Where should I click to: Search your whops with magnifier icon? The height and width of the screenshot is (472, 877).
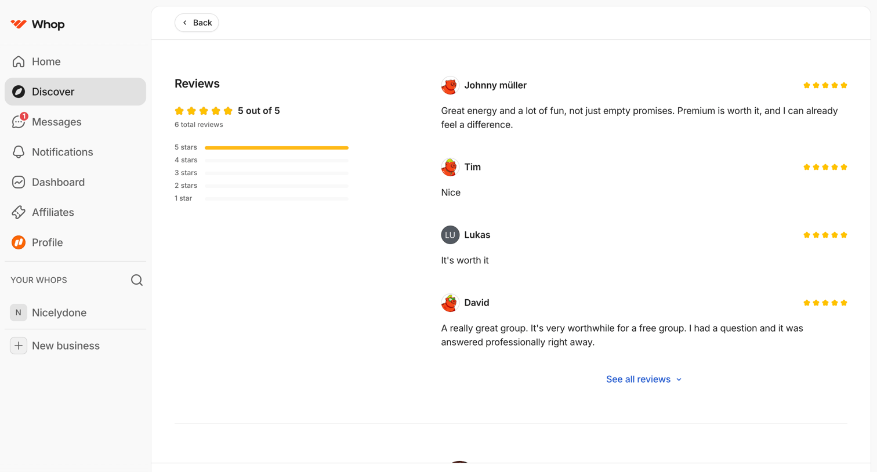pyautogui.click(x=137, y=280)
